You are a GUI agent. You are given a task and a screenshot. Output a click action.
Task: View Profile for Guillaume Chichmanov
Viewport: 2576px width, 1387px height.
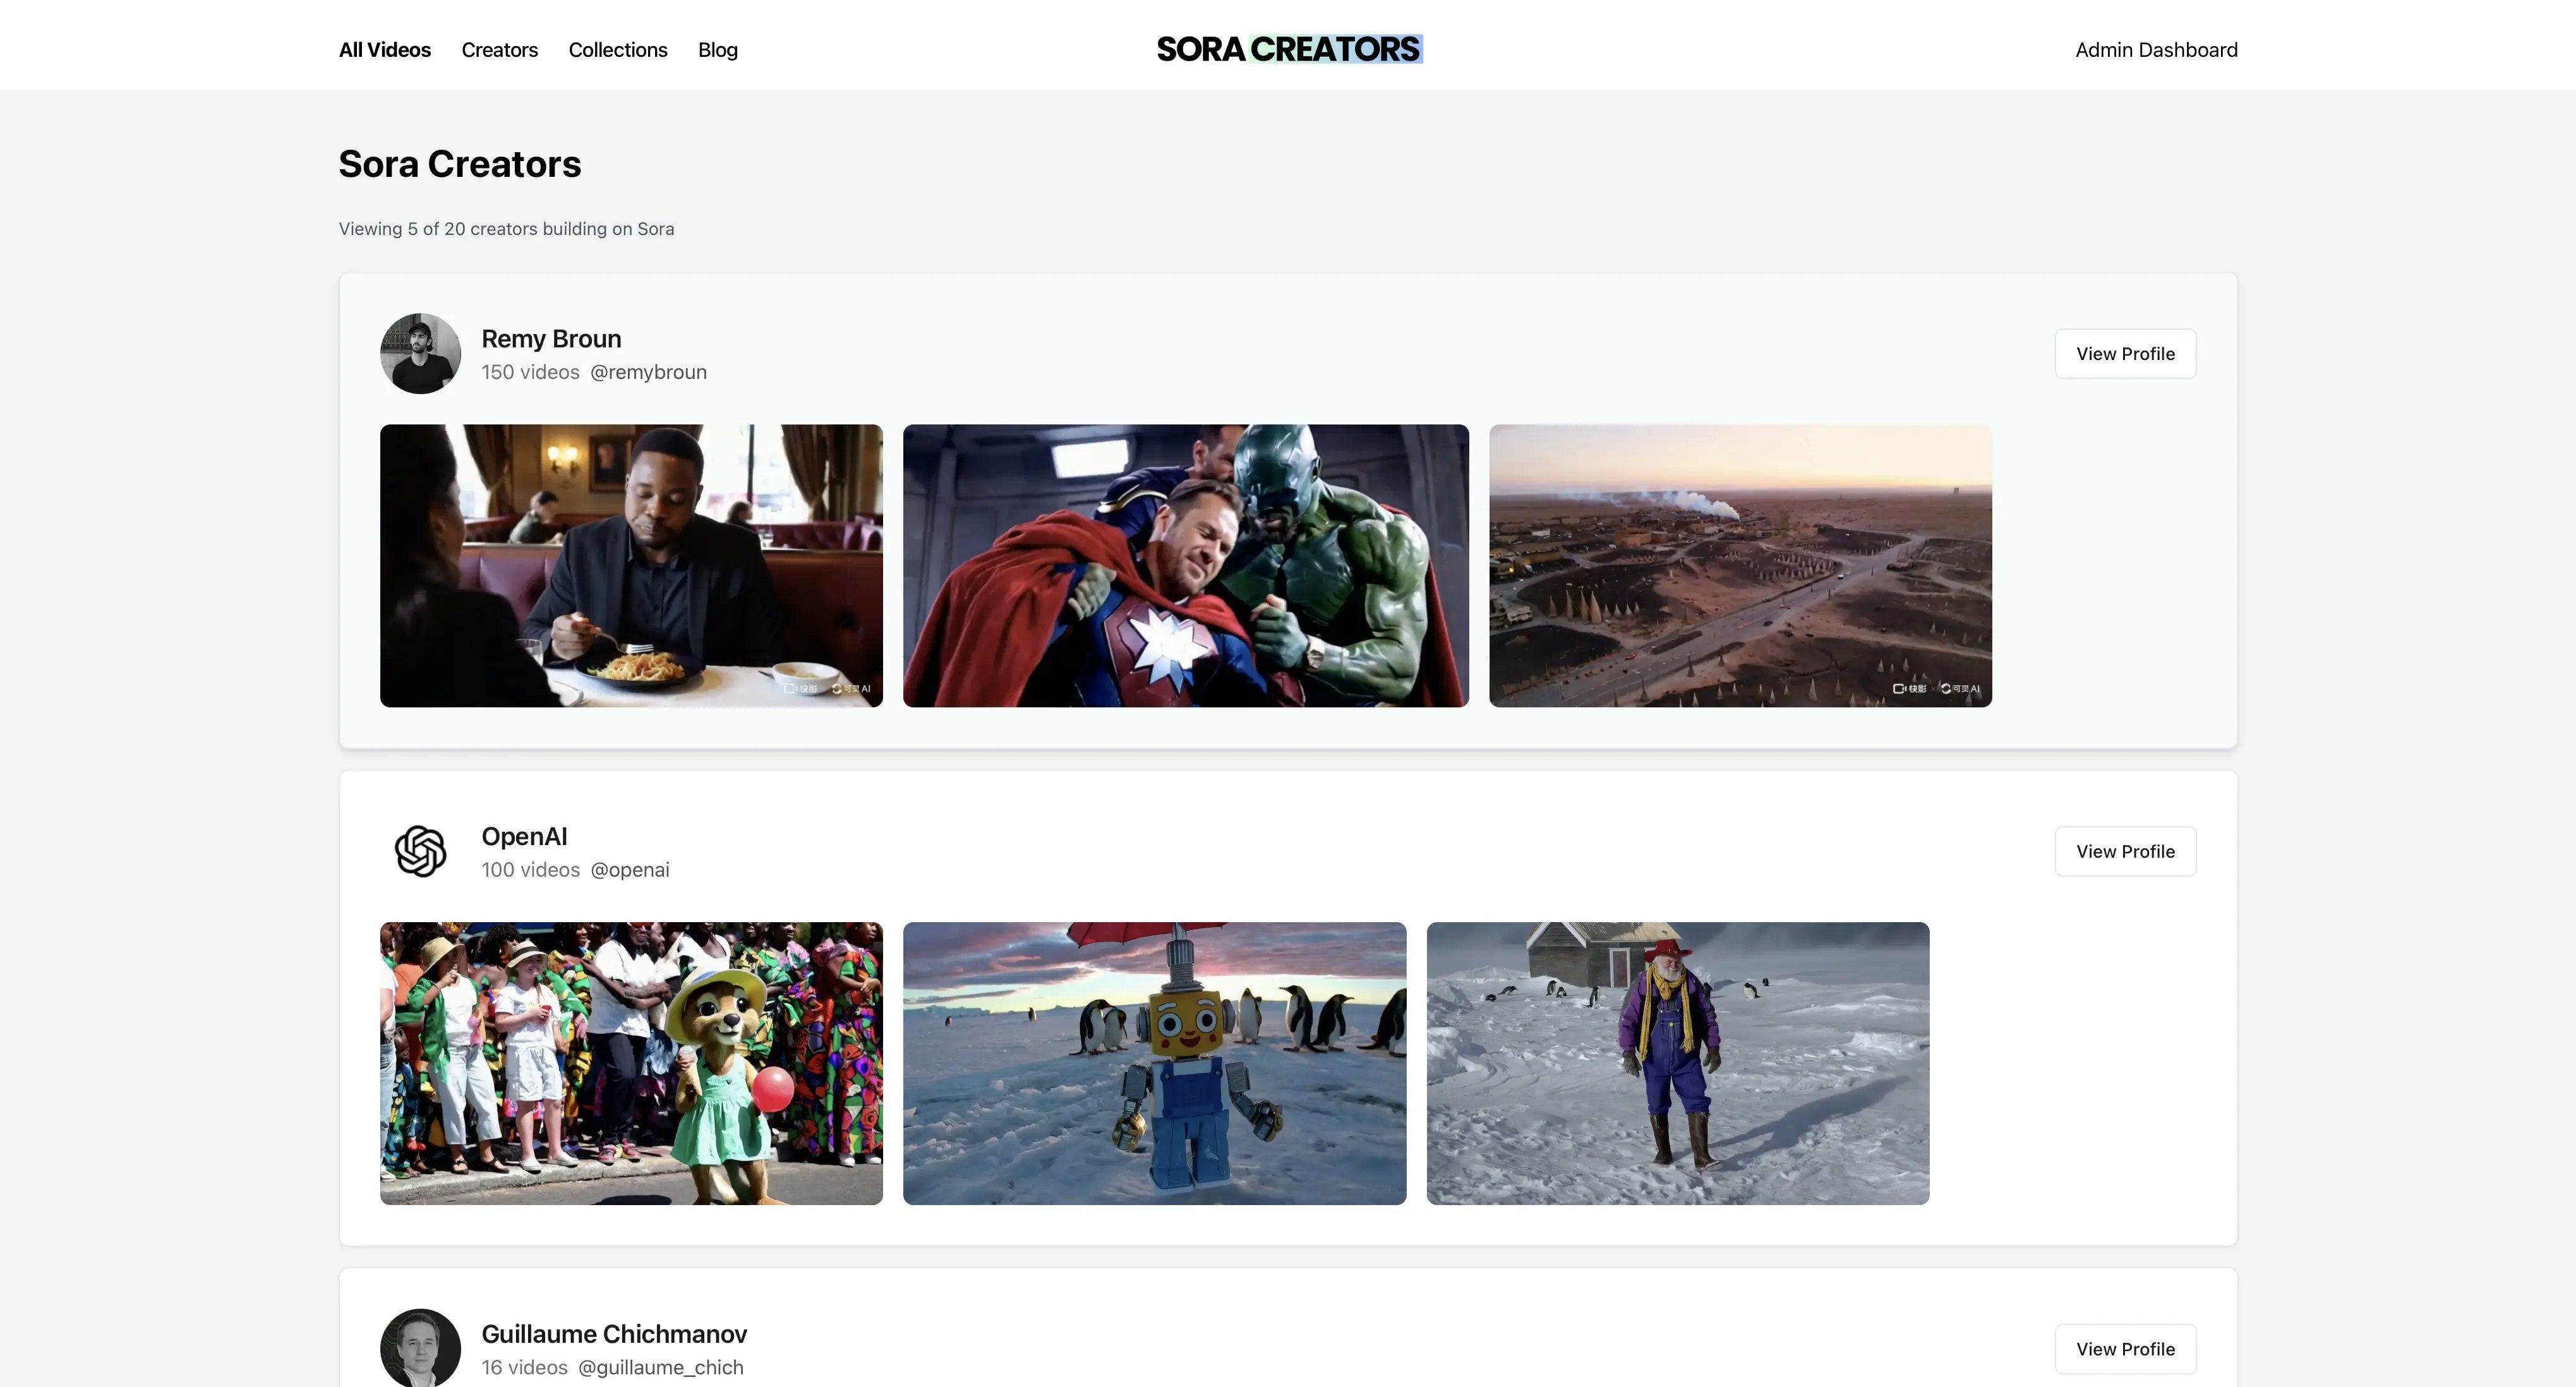tap(2125, 1349)
